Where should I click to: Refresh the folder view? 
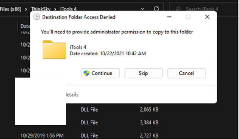[156, 9]
